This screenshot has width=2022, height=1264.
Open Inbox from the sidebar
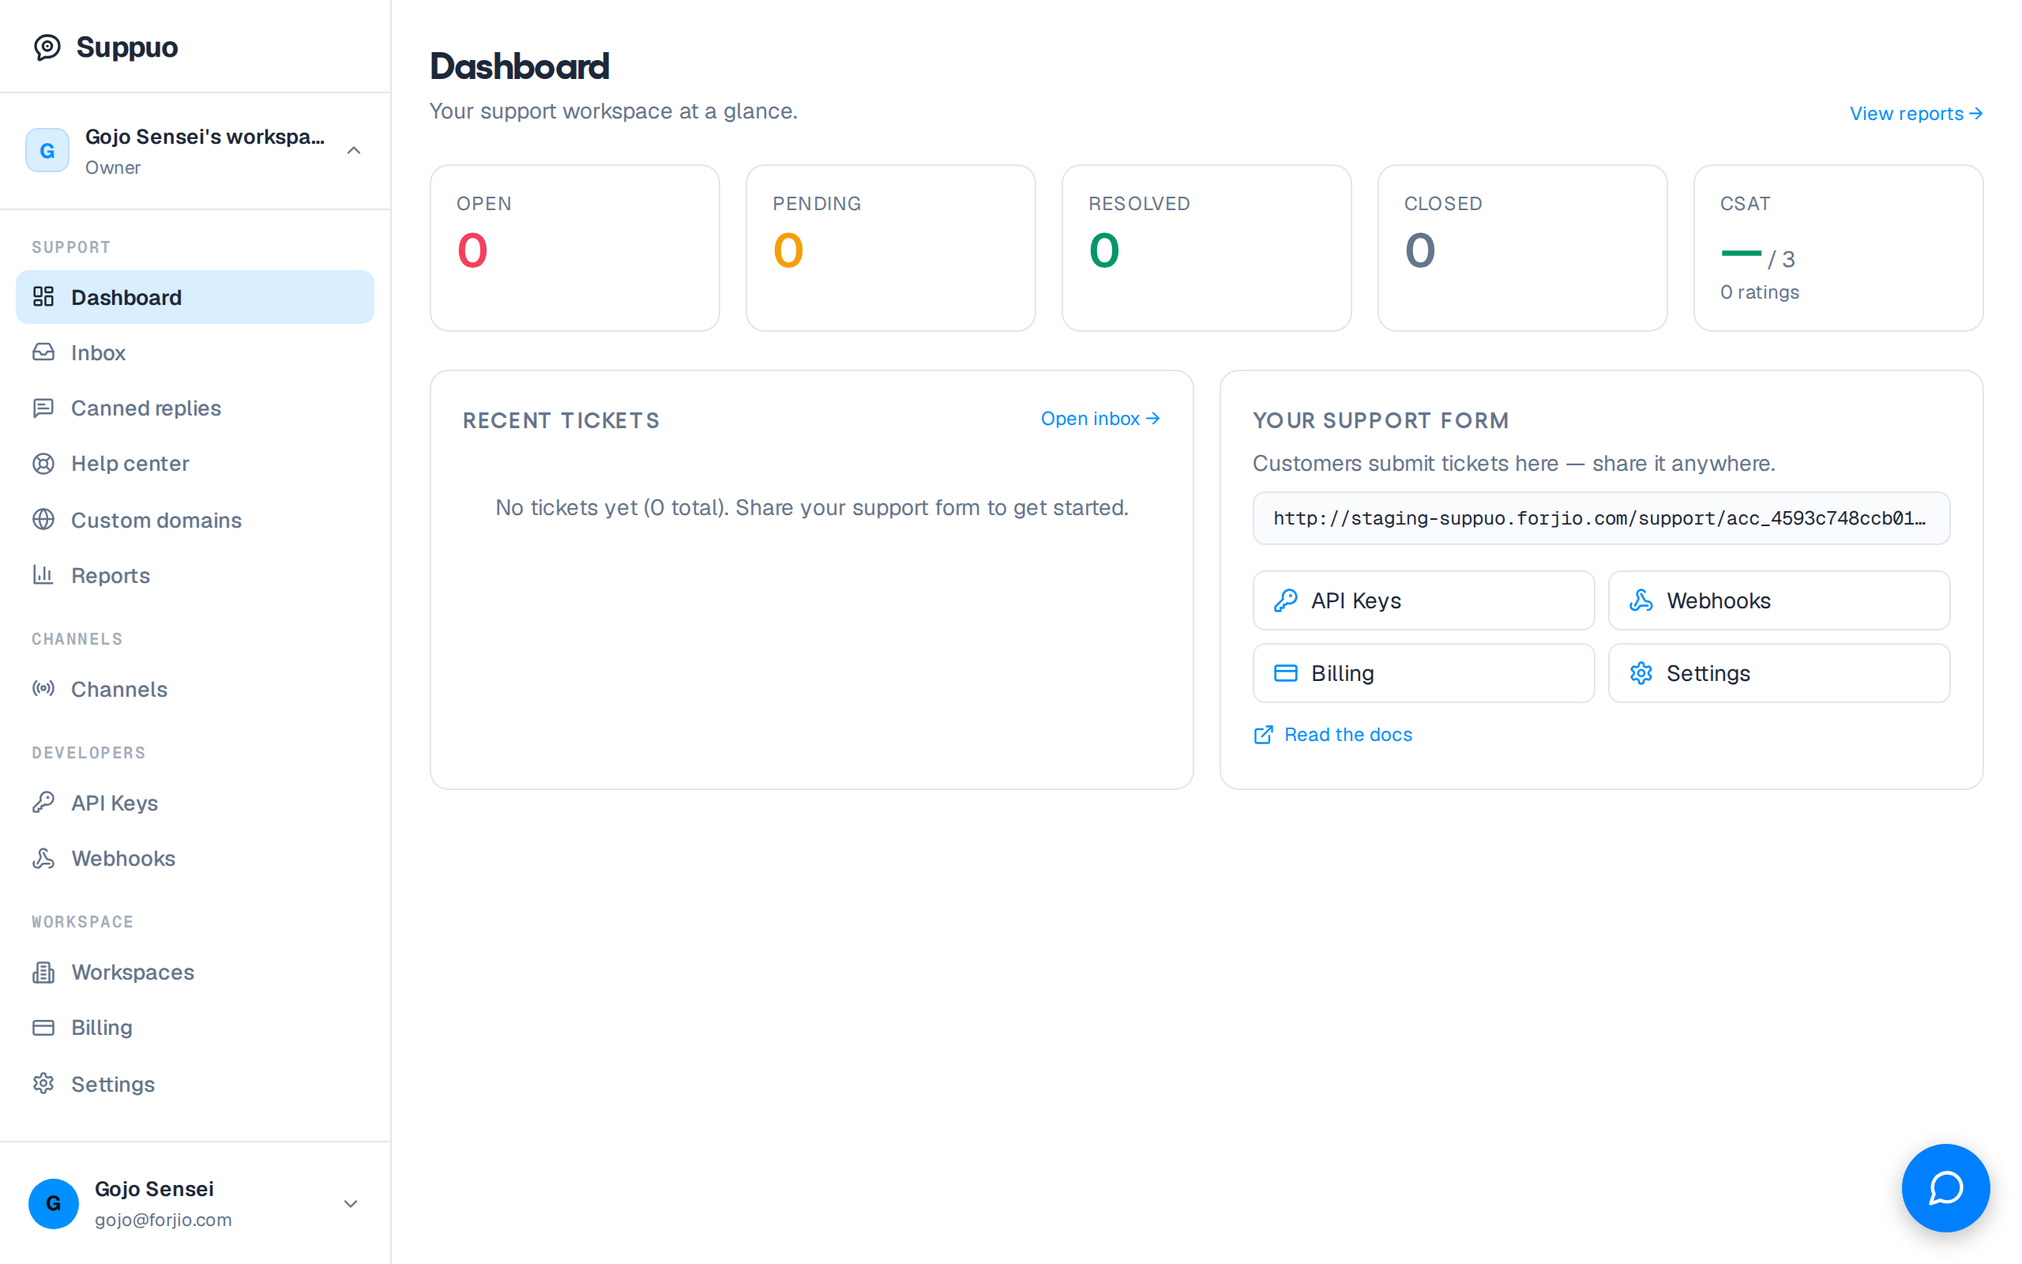coord(194,353)
